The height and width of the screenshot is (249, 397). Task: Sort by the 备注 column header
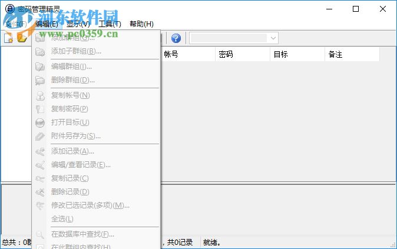point(352,54)
